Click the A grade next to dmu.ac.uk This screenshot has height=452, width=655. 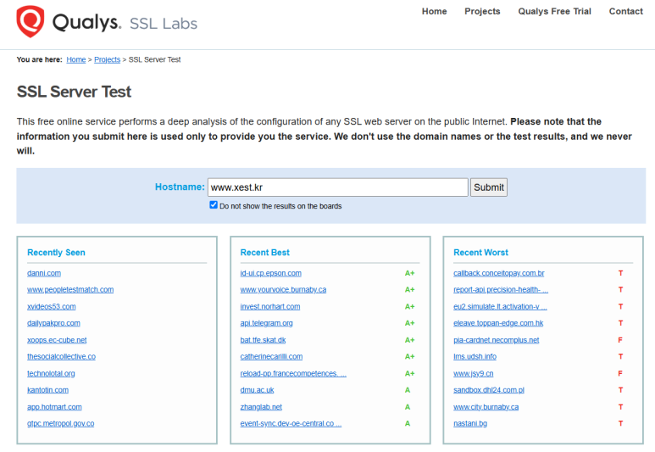click(408, 390)
